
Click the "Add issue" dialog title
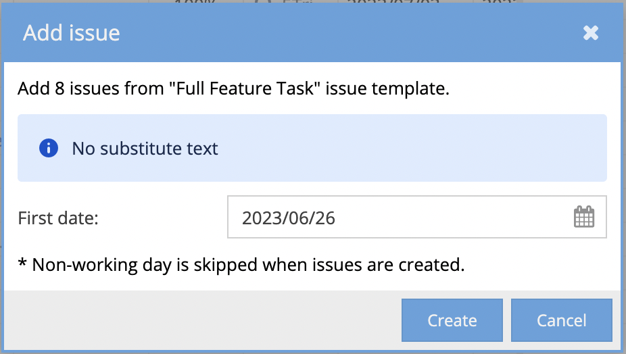[x=72, y=33]
